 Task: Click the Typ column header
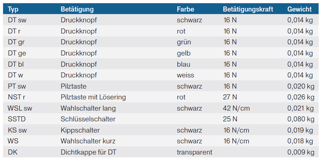pyautogui.click(x=13, y=9)
